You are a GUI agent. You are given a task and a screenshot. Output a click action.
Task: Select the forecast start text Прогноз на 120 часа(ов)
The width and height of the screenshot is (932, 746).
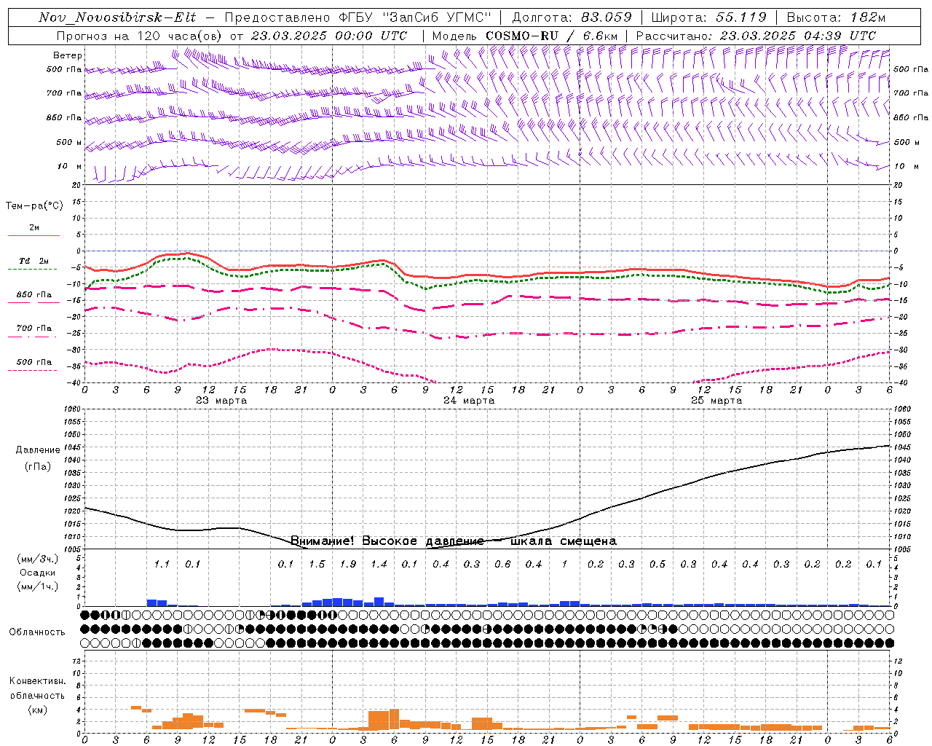(x=140, y=36)
